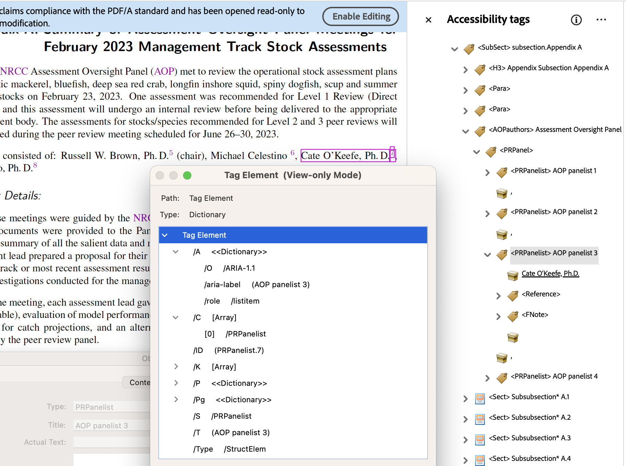Click the FNote tag icon
This screenshot has height=466, width=626.
[x=513, y=316]
